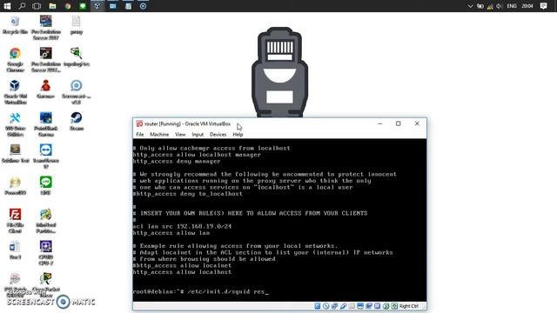Open Chrome from the taskbar
557x313 pixels.
point(68,6)
